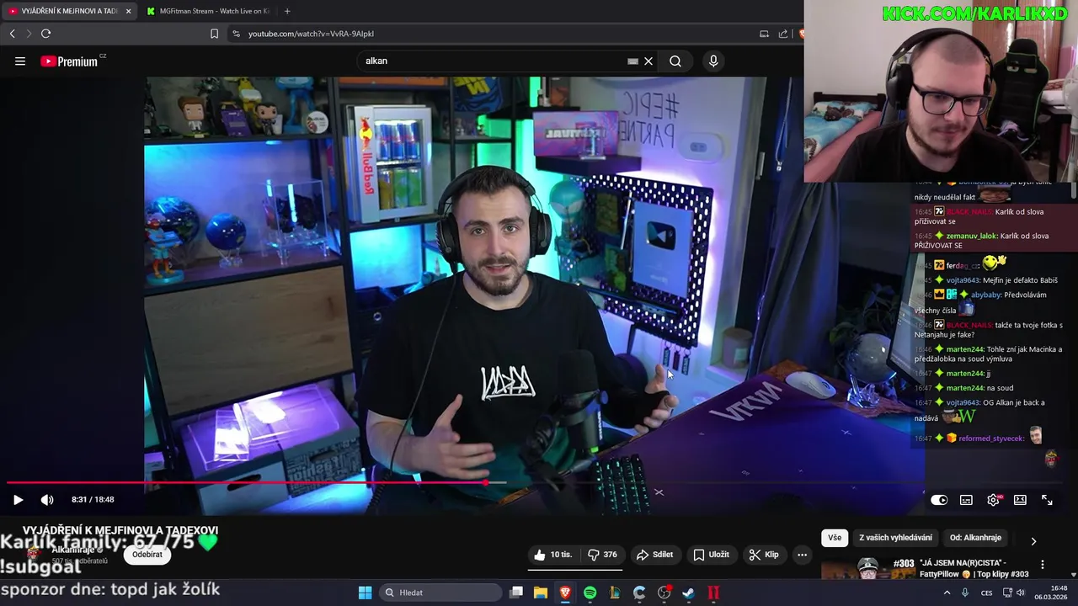Open the YouTube hamburger guide menu
Viewport: 1078px width, 606px height.
click(x=20, y=61)
